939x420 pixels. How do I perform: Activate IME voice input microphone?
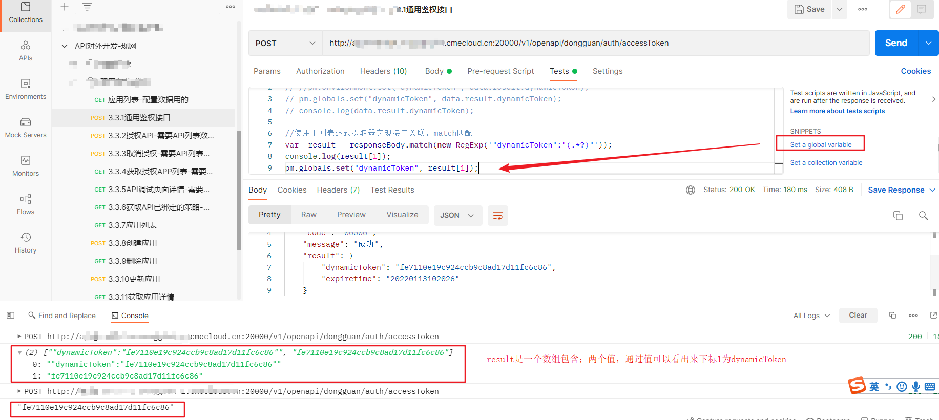coord(915,387)
